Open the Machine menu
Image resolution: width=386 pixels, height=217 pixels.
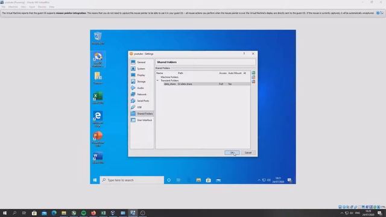pyautogui.click(x=13, y=7)
